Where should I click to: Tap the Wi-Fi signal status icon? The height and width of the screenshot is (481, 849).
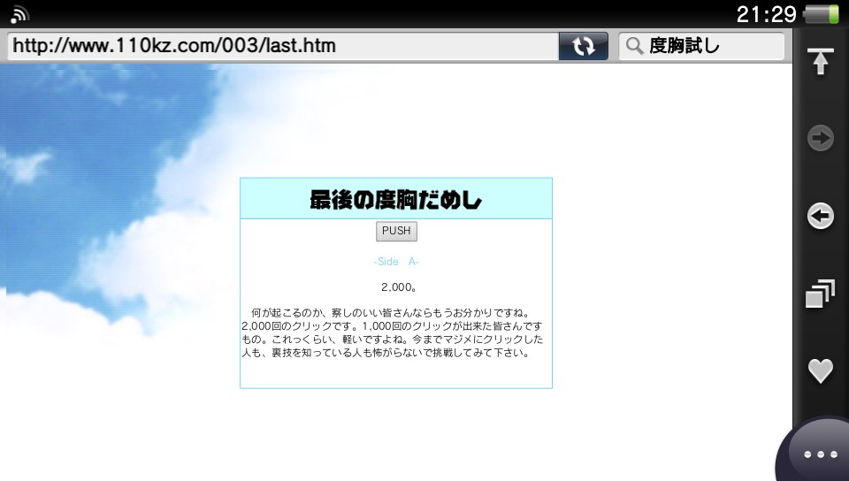coord(19,15)
